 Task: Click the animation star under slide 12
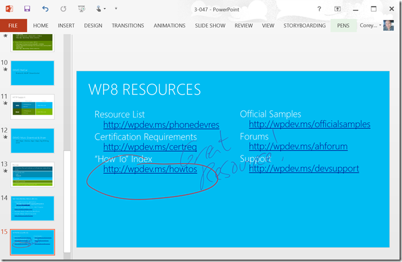[x=5, y=137]
